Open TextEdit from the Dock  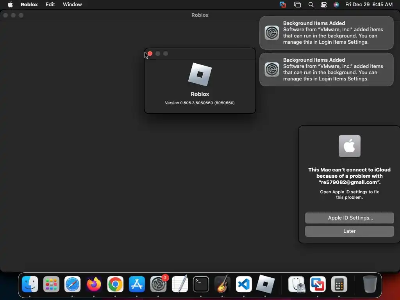click(x=180, y=284)
